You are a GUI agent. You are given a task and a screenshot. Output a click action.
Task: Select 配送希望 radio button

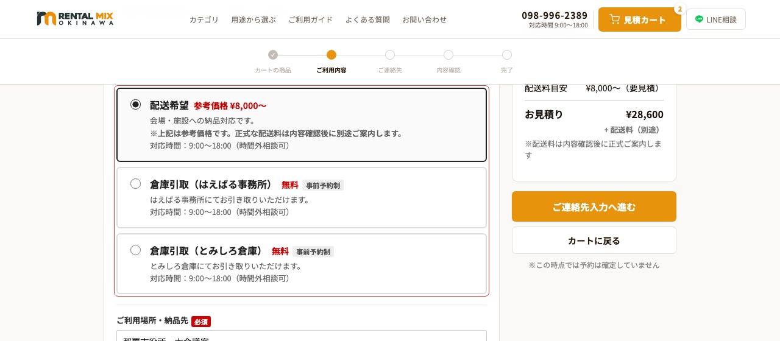135,105
